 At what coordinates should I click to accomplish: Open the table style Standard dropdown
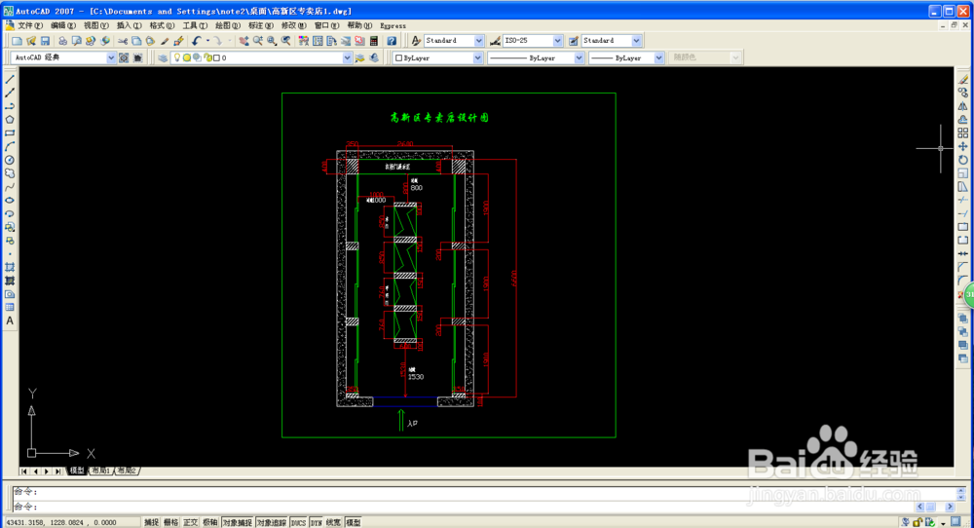pos(636,41)
